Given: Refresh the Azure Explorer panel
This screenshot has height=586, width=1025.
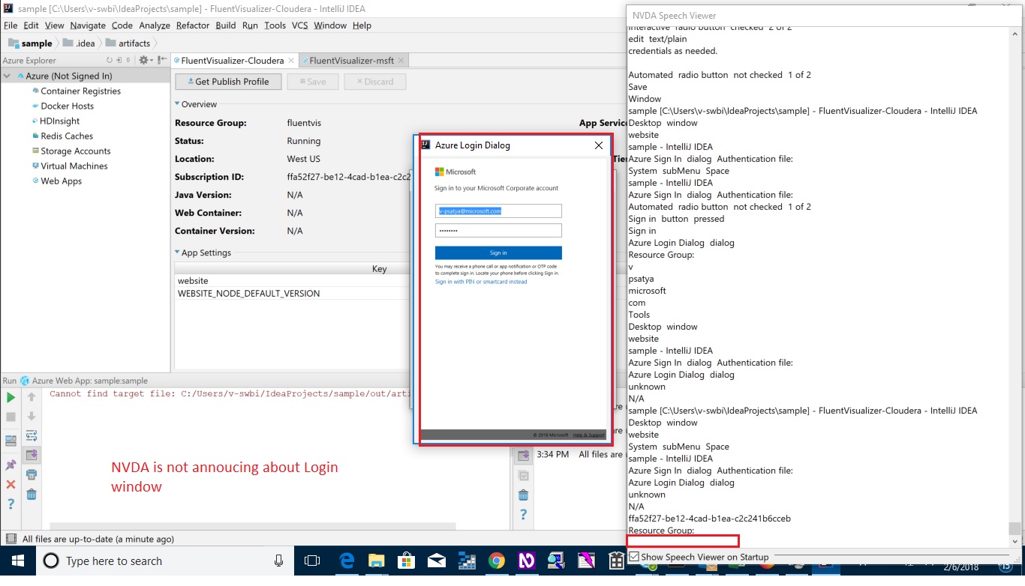Looking at the screenshot, I should pos(110,61).
